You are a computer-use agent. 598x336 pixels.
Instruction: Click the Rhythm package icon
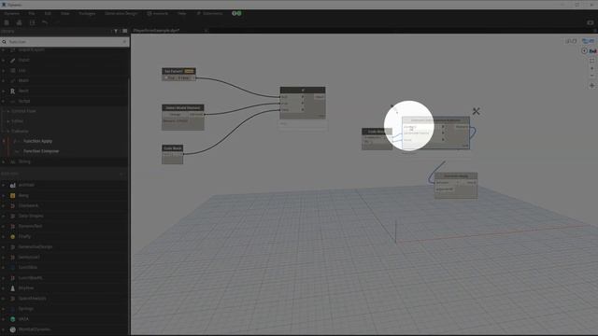pos(12,288)
